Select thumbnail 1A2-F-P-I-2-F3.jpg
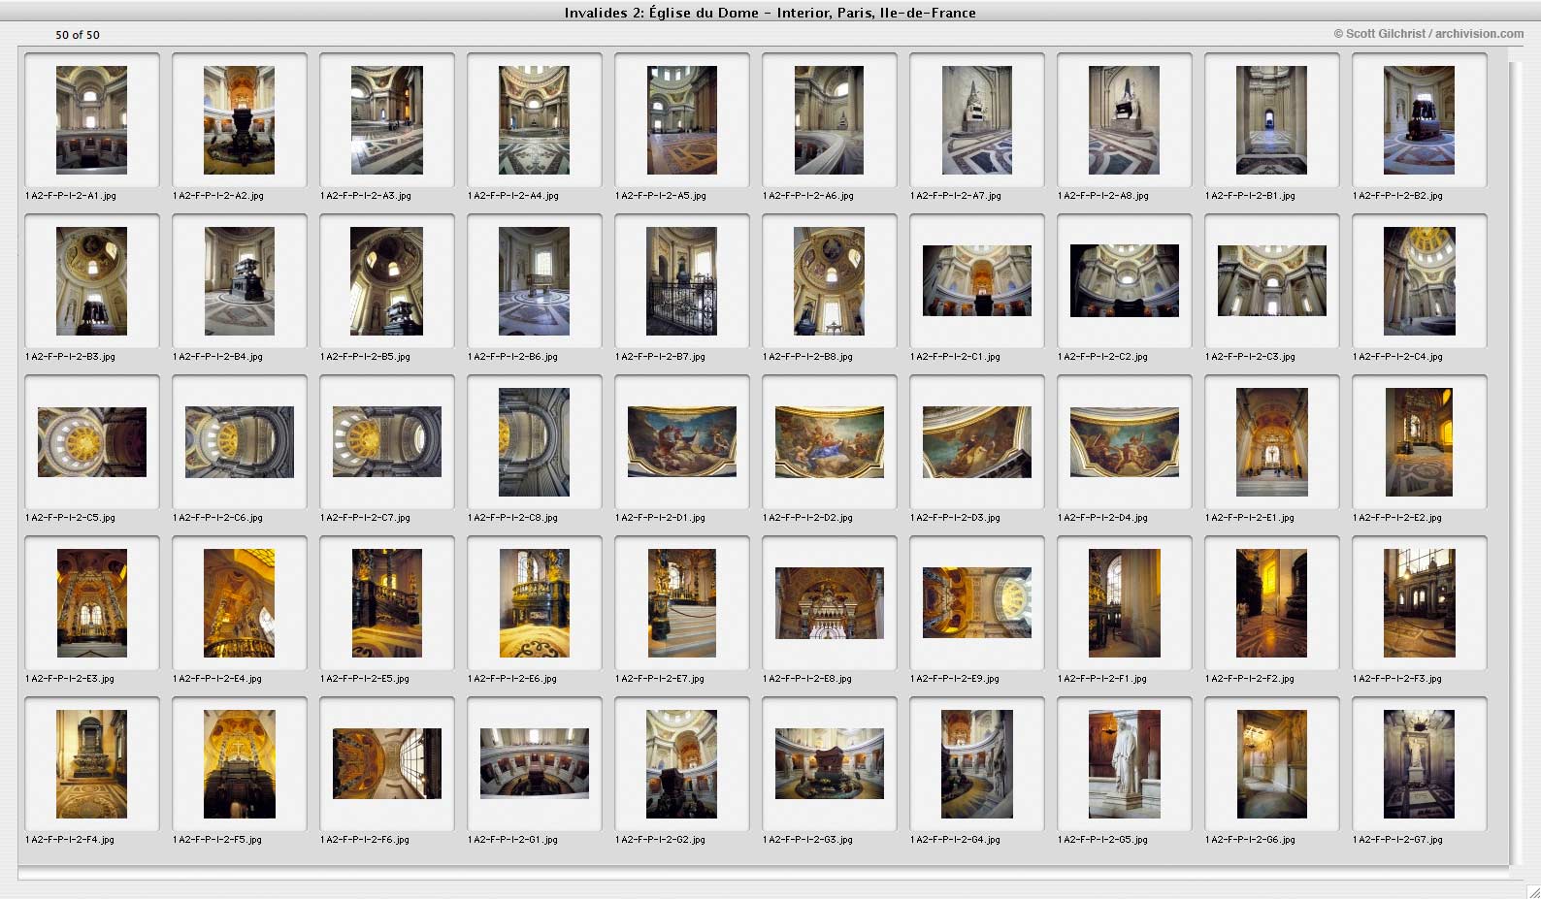1541x899 pixels. pos(1420,603)
